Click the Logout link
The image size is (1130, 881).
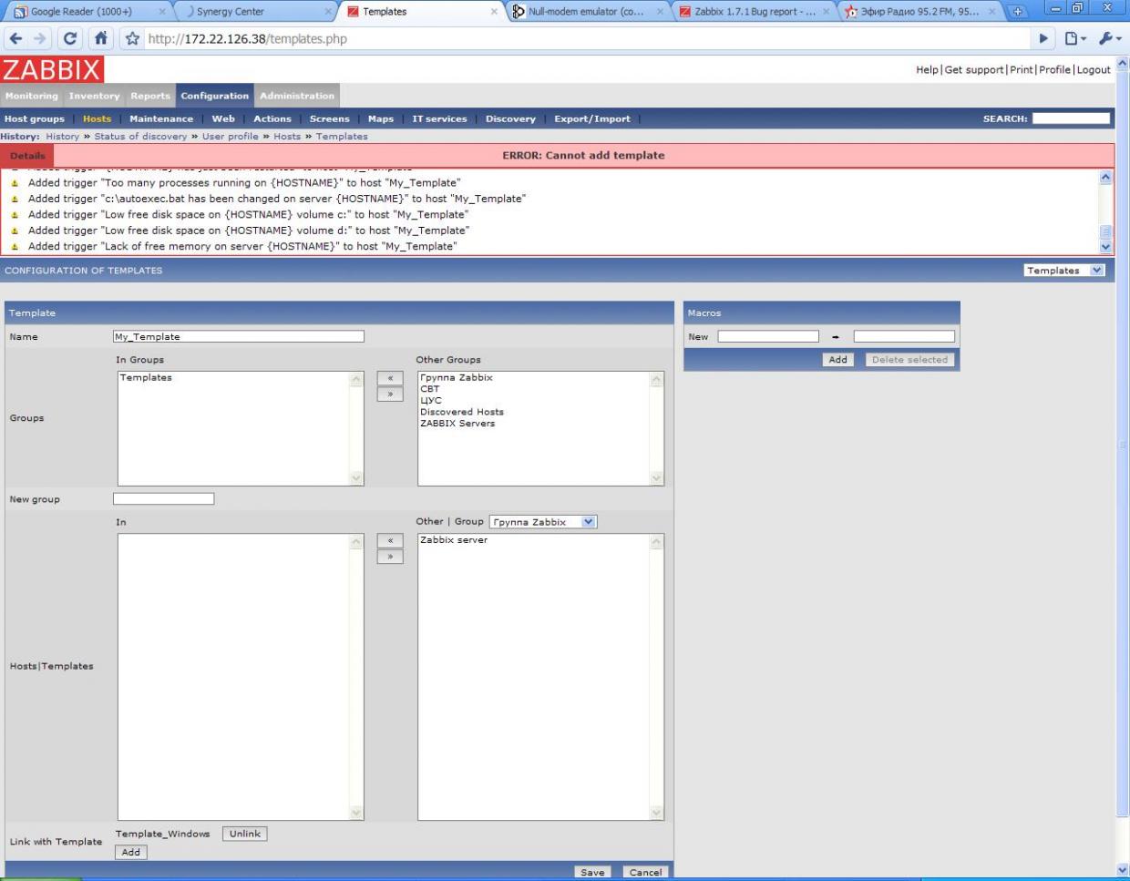pyautogui.click(x=1094, y=70)
